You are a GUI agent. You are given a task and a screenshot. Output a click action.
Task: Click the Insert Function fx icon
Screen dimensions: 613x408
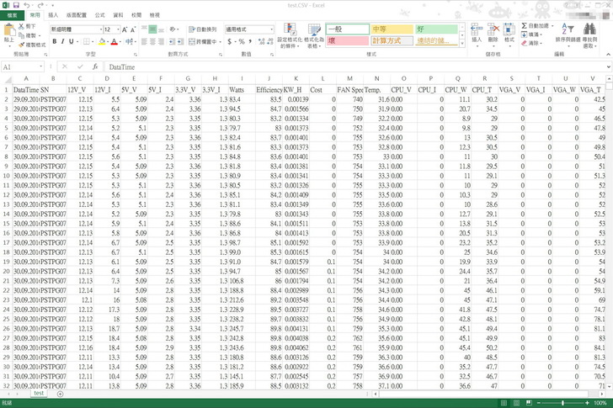click(94, 66)
